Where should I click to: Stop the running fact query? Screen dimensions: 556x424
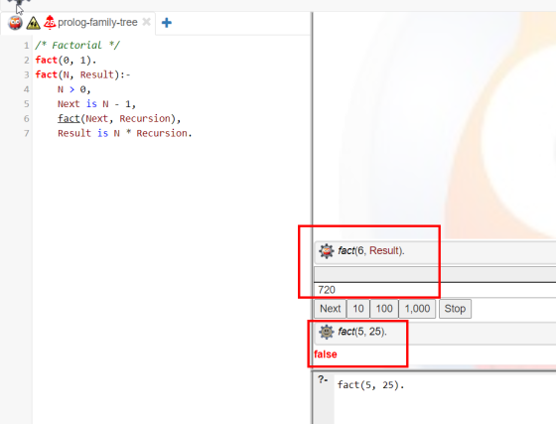pos(455,309)
